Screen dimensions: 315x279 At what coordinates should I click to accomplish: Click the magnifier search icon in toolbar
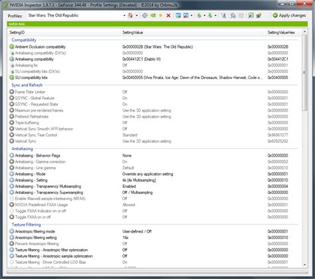click(x=233, y=15)
